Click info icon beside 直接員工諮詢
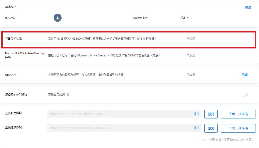259x148 pixels. [68, 94]
